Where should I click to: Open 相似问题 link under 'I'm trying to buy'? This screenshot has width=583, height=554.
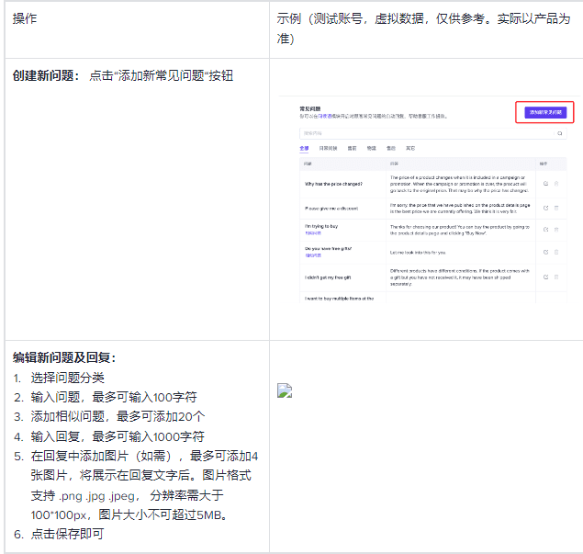tap(313, 233)
